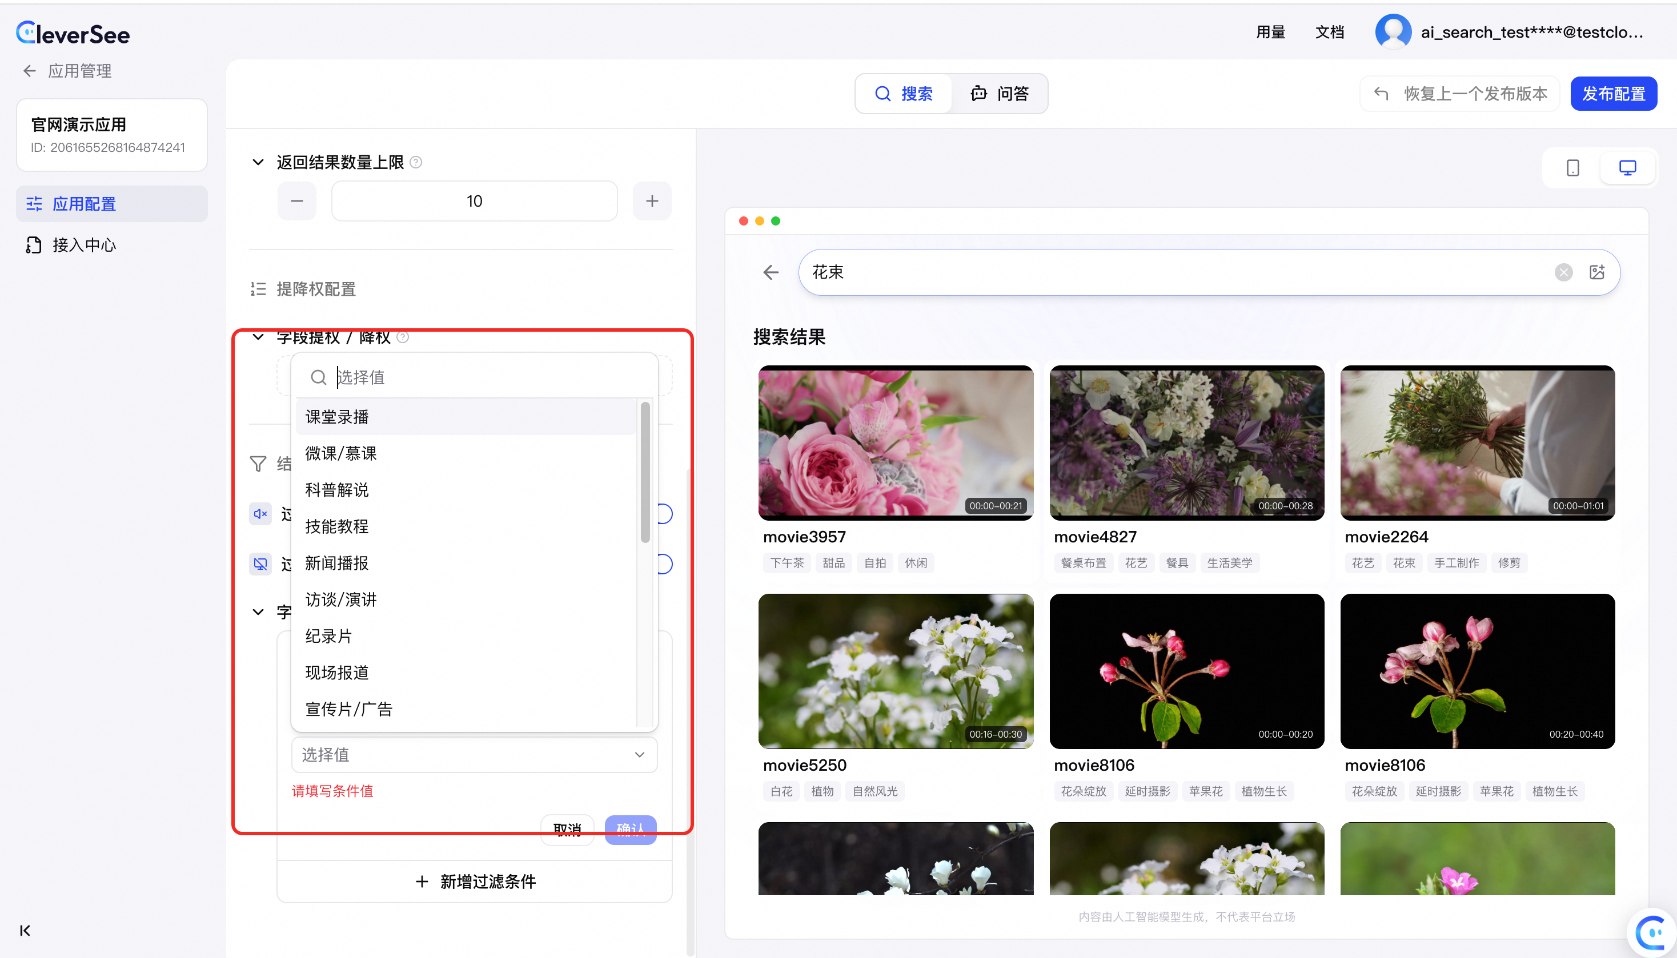Collapse the sidebar with the bottom-left icon
The image size is (1677, 958).
click(x=25, y=931)
